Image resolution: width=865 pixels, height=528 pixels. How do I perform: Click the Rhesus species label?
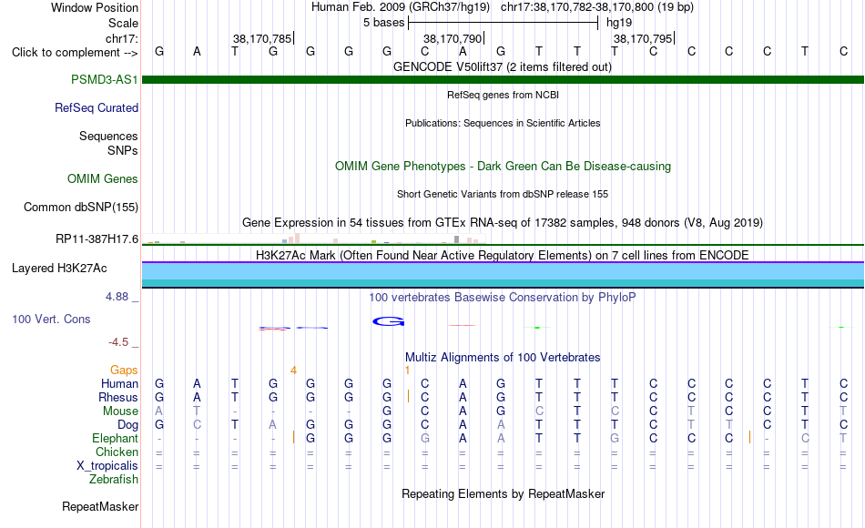tap(118, 397)
